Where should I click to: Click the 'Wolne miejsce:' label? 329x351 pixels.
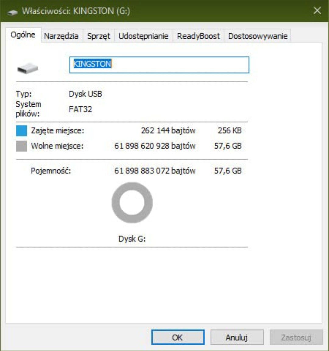[57, 146]
